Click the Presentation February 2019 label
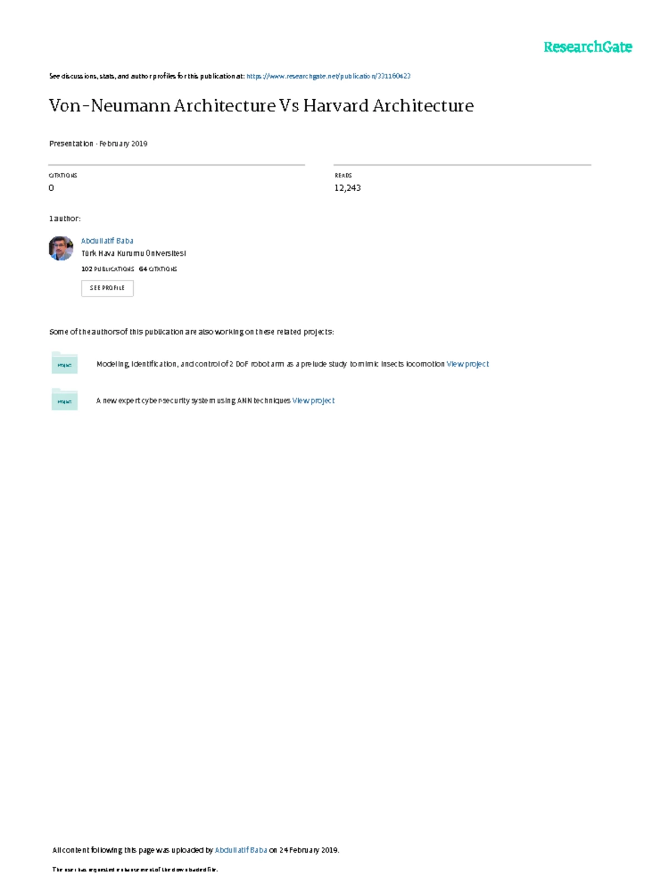This screenshot has width=669, height=892. (x=98, y=143)
